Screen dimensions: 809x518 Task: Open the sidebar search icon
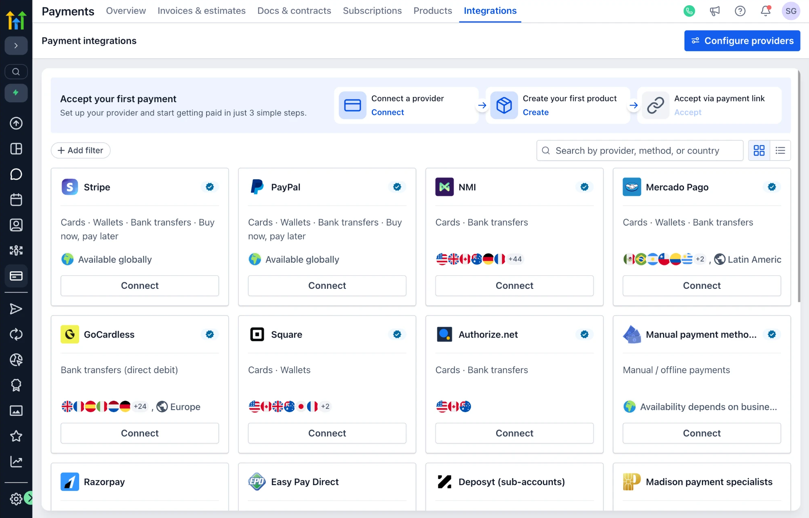point(16,72)
